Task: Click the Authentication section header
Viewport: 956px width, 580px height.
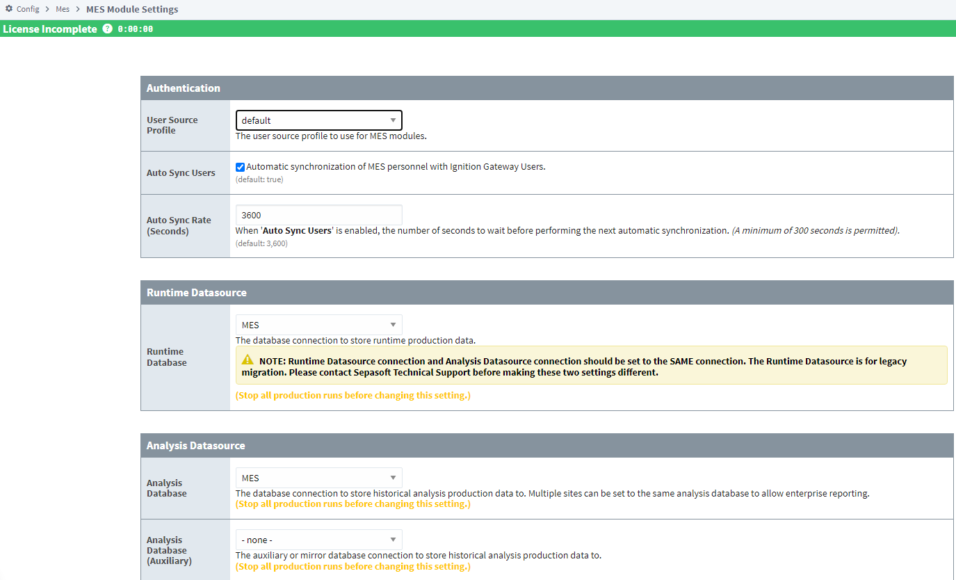Action: [184, 88]
